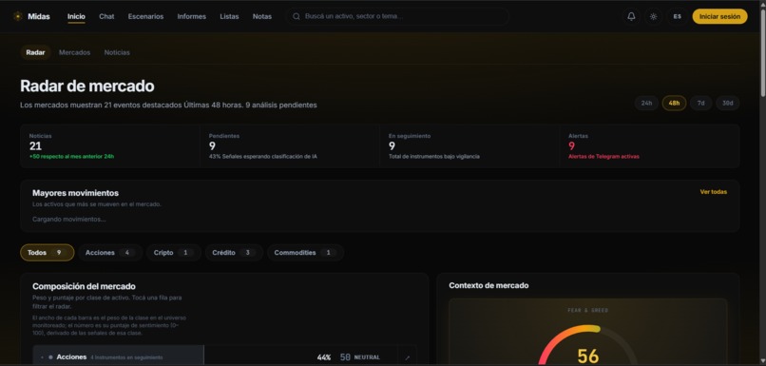Filter by Cripto asset chip
The width and height of the screenshot is (766, 366).
(x=174, y=253)
